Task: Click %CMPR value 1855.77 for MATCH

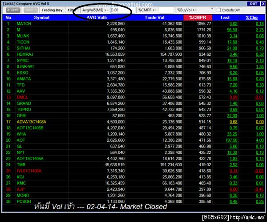Action: click(x=204, y=24)
